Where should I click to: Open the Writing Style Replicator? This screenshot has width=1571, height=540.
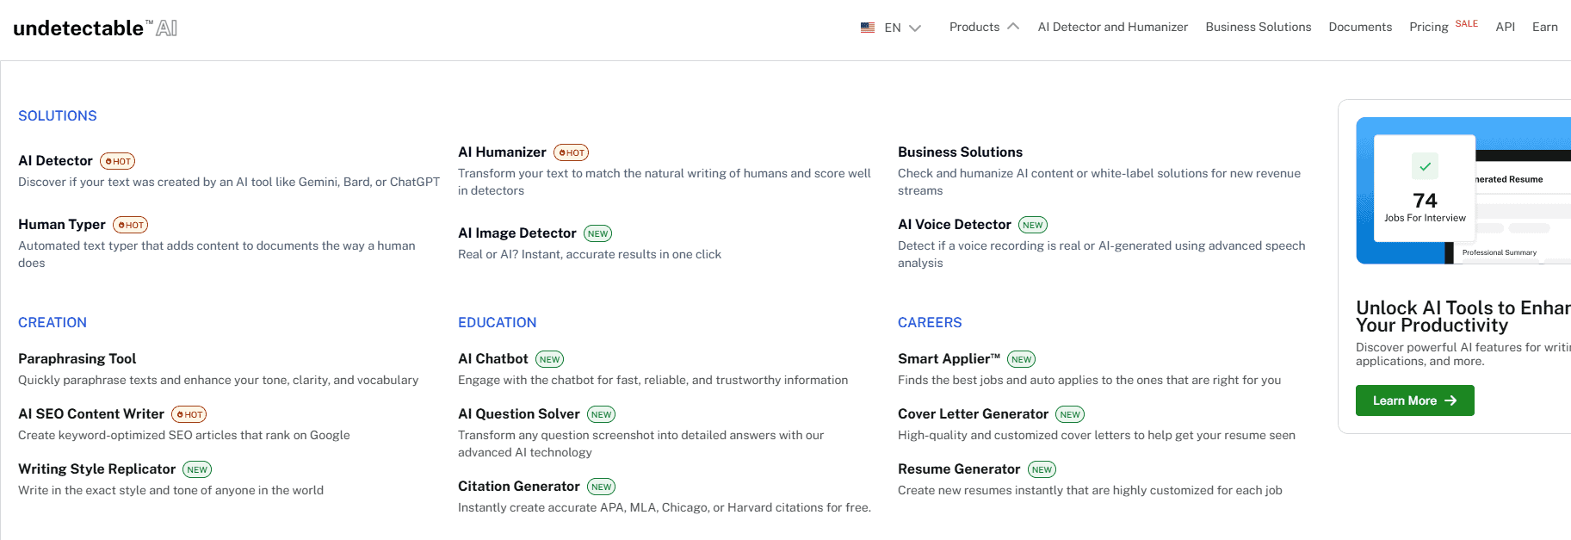pos(96,469)
